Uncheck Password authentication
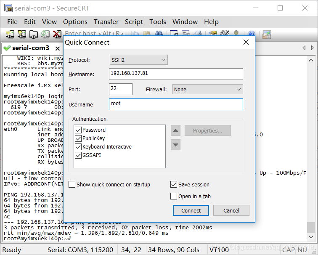The image size is (318, 255). pyautogui.click(x=78, y=130)
